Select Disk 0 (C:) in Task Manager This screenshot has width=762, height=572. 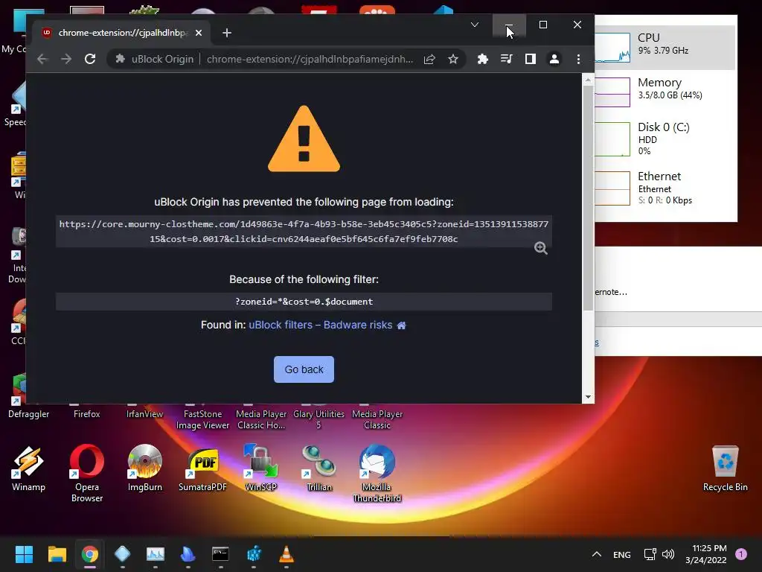(665, 139)
